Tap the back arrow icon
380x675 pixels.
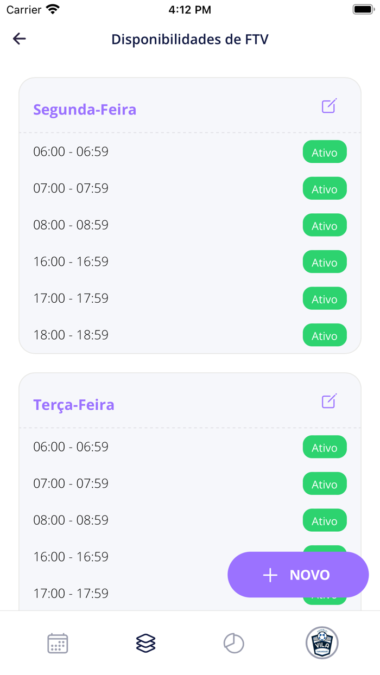coord(20,39)
